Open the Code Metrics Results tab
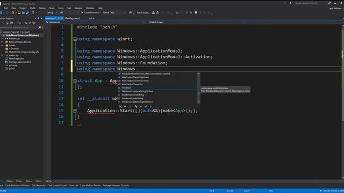This screenshot has height=193, width=344. 90,185
